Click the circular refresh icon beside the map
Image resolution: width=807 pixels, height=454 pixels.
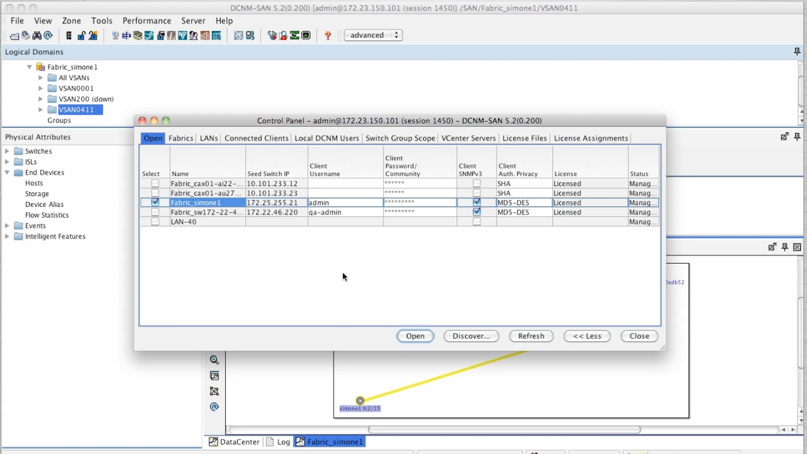(214, 407)
